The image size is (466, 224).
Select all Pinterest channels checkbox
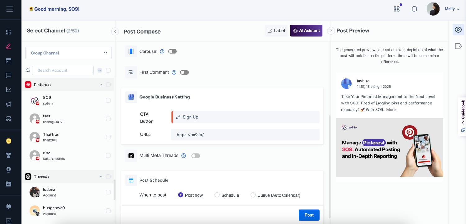108,85
